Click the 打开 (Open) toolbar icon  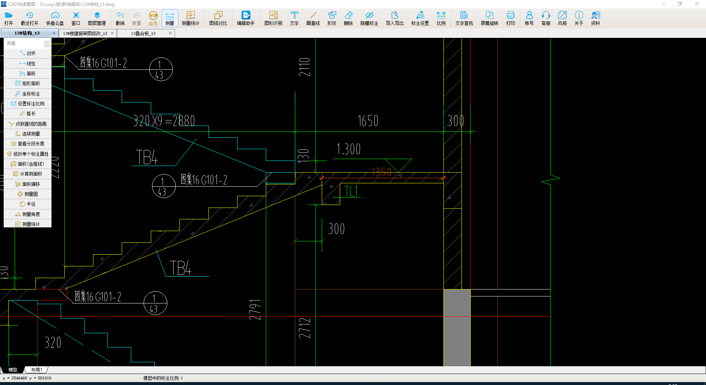tap(8, 18)
